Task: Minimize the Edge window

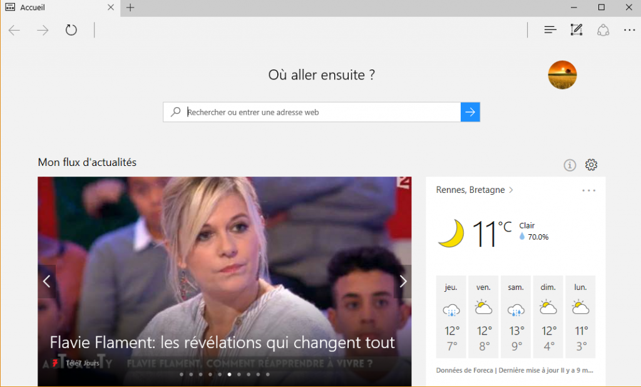Action: tap(574, 8)
